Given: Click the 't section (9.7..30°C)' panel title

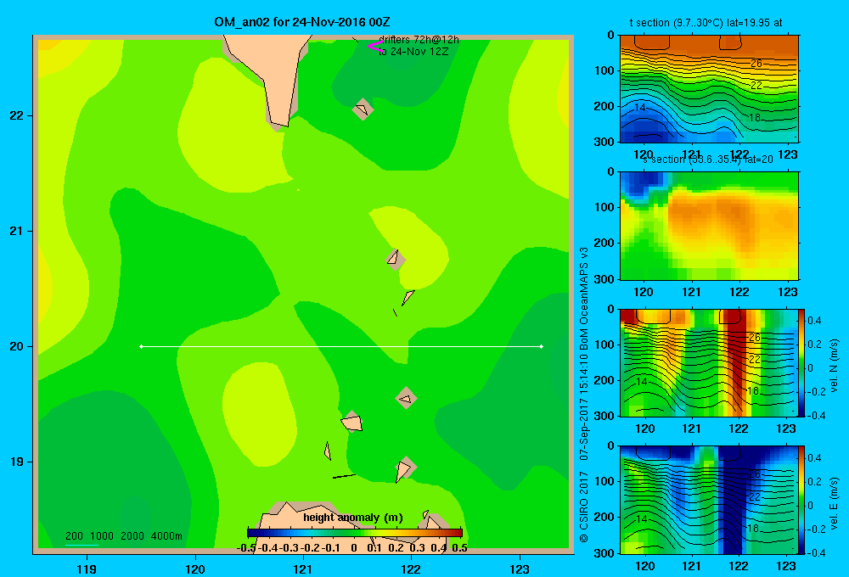Looking at the screenshot, I should (706, 23).
